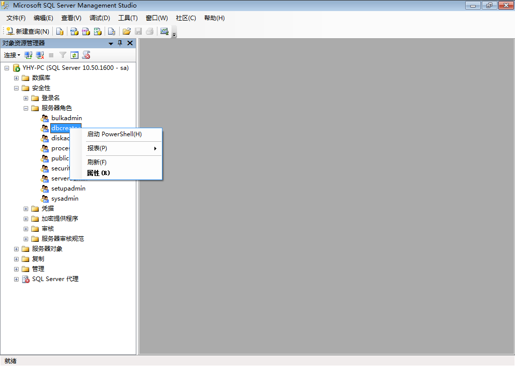515x366 pixels.
Task: Expand the 审核 folder
Action: (x=26, y=229)
